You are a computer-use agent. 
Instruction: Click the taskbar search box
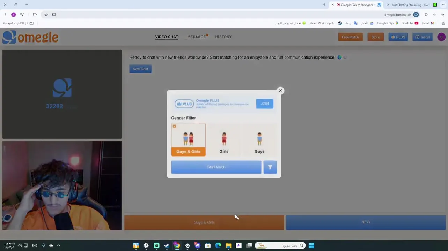click(279, 245)
